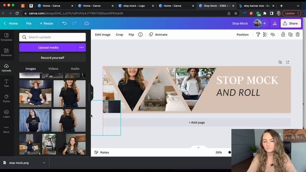Switch to the etsy banner size browser tab
Viewport: 306px width, 172px height.
tap(256, 6)
